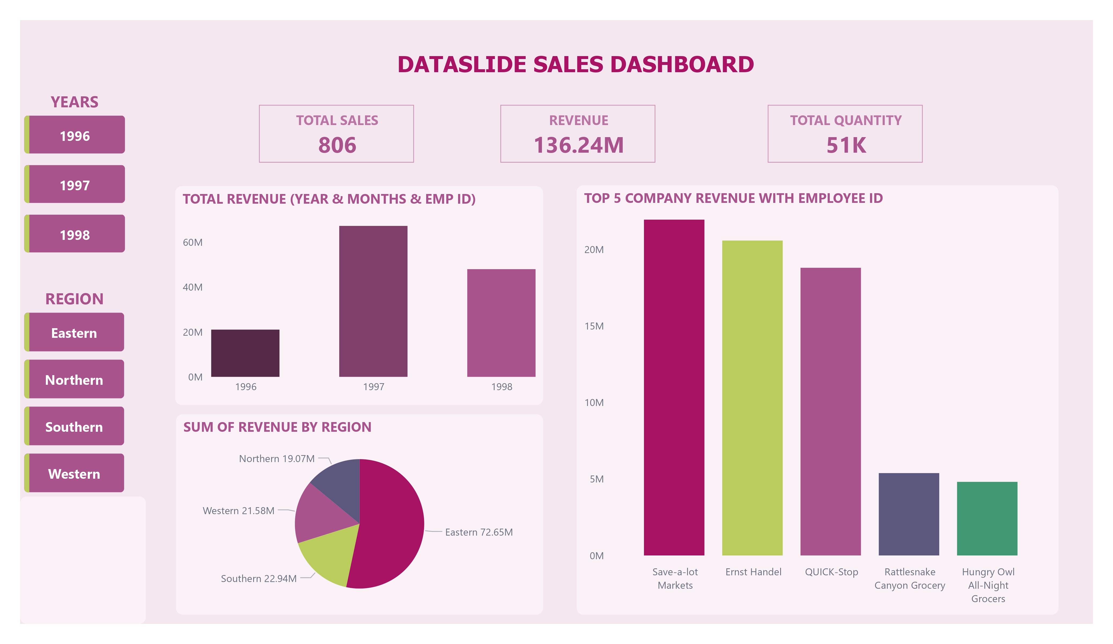This screenshot has width=1113, height=644.
Task: Click the Save-a-lot Markets bar
Action: (x=674, y=388)
